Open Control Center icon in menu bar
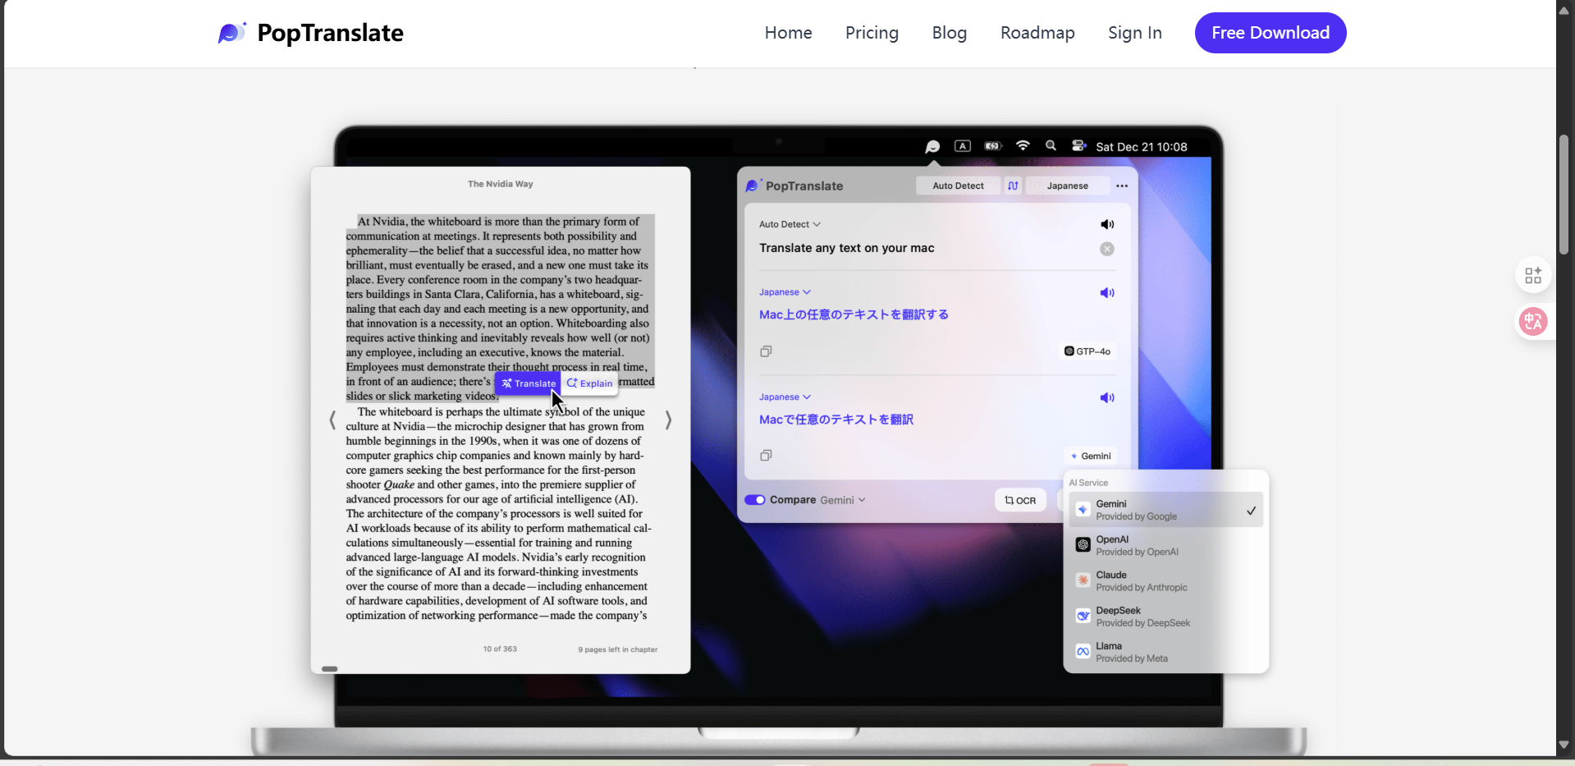The image size is (1575, 766). 1079,146
